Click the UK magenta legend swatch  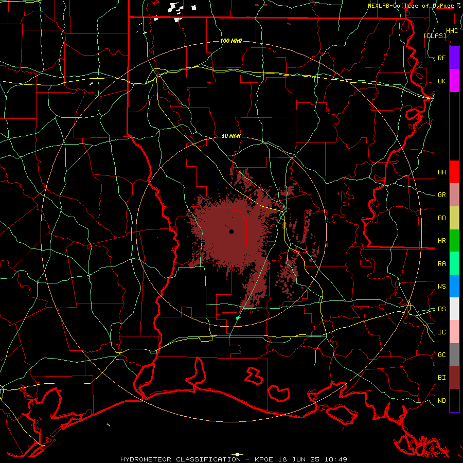coord(454,81)
